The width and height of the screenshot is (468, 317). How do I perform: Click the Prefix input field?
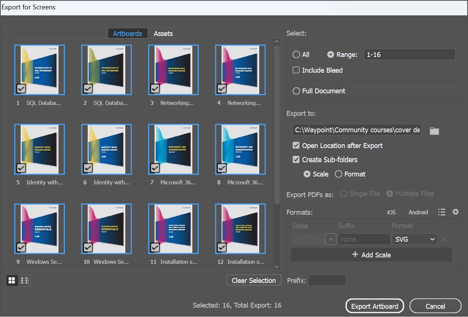tap(327, 280)
